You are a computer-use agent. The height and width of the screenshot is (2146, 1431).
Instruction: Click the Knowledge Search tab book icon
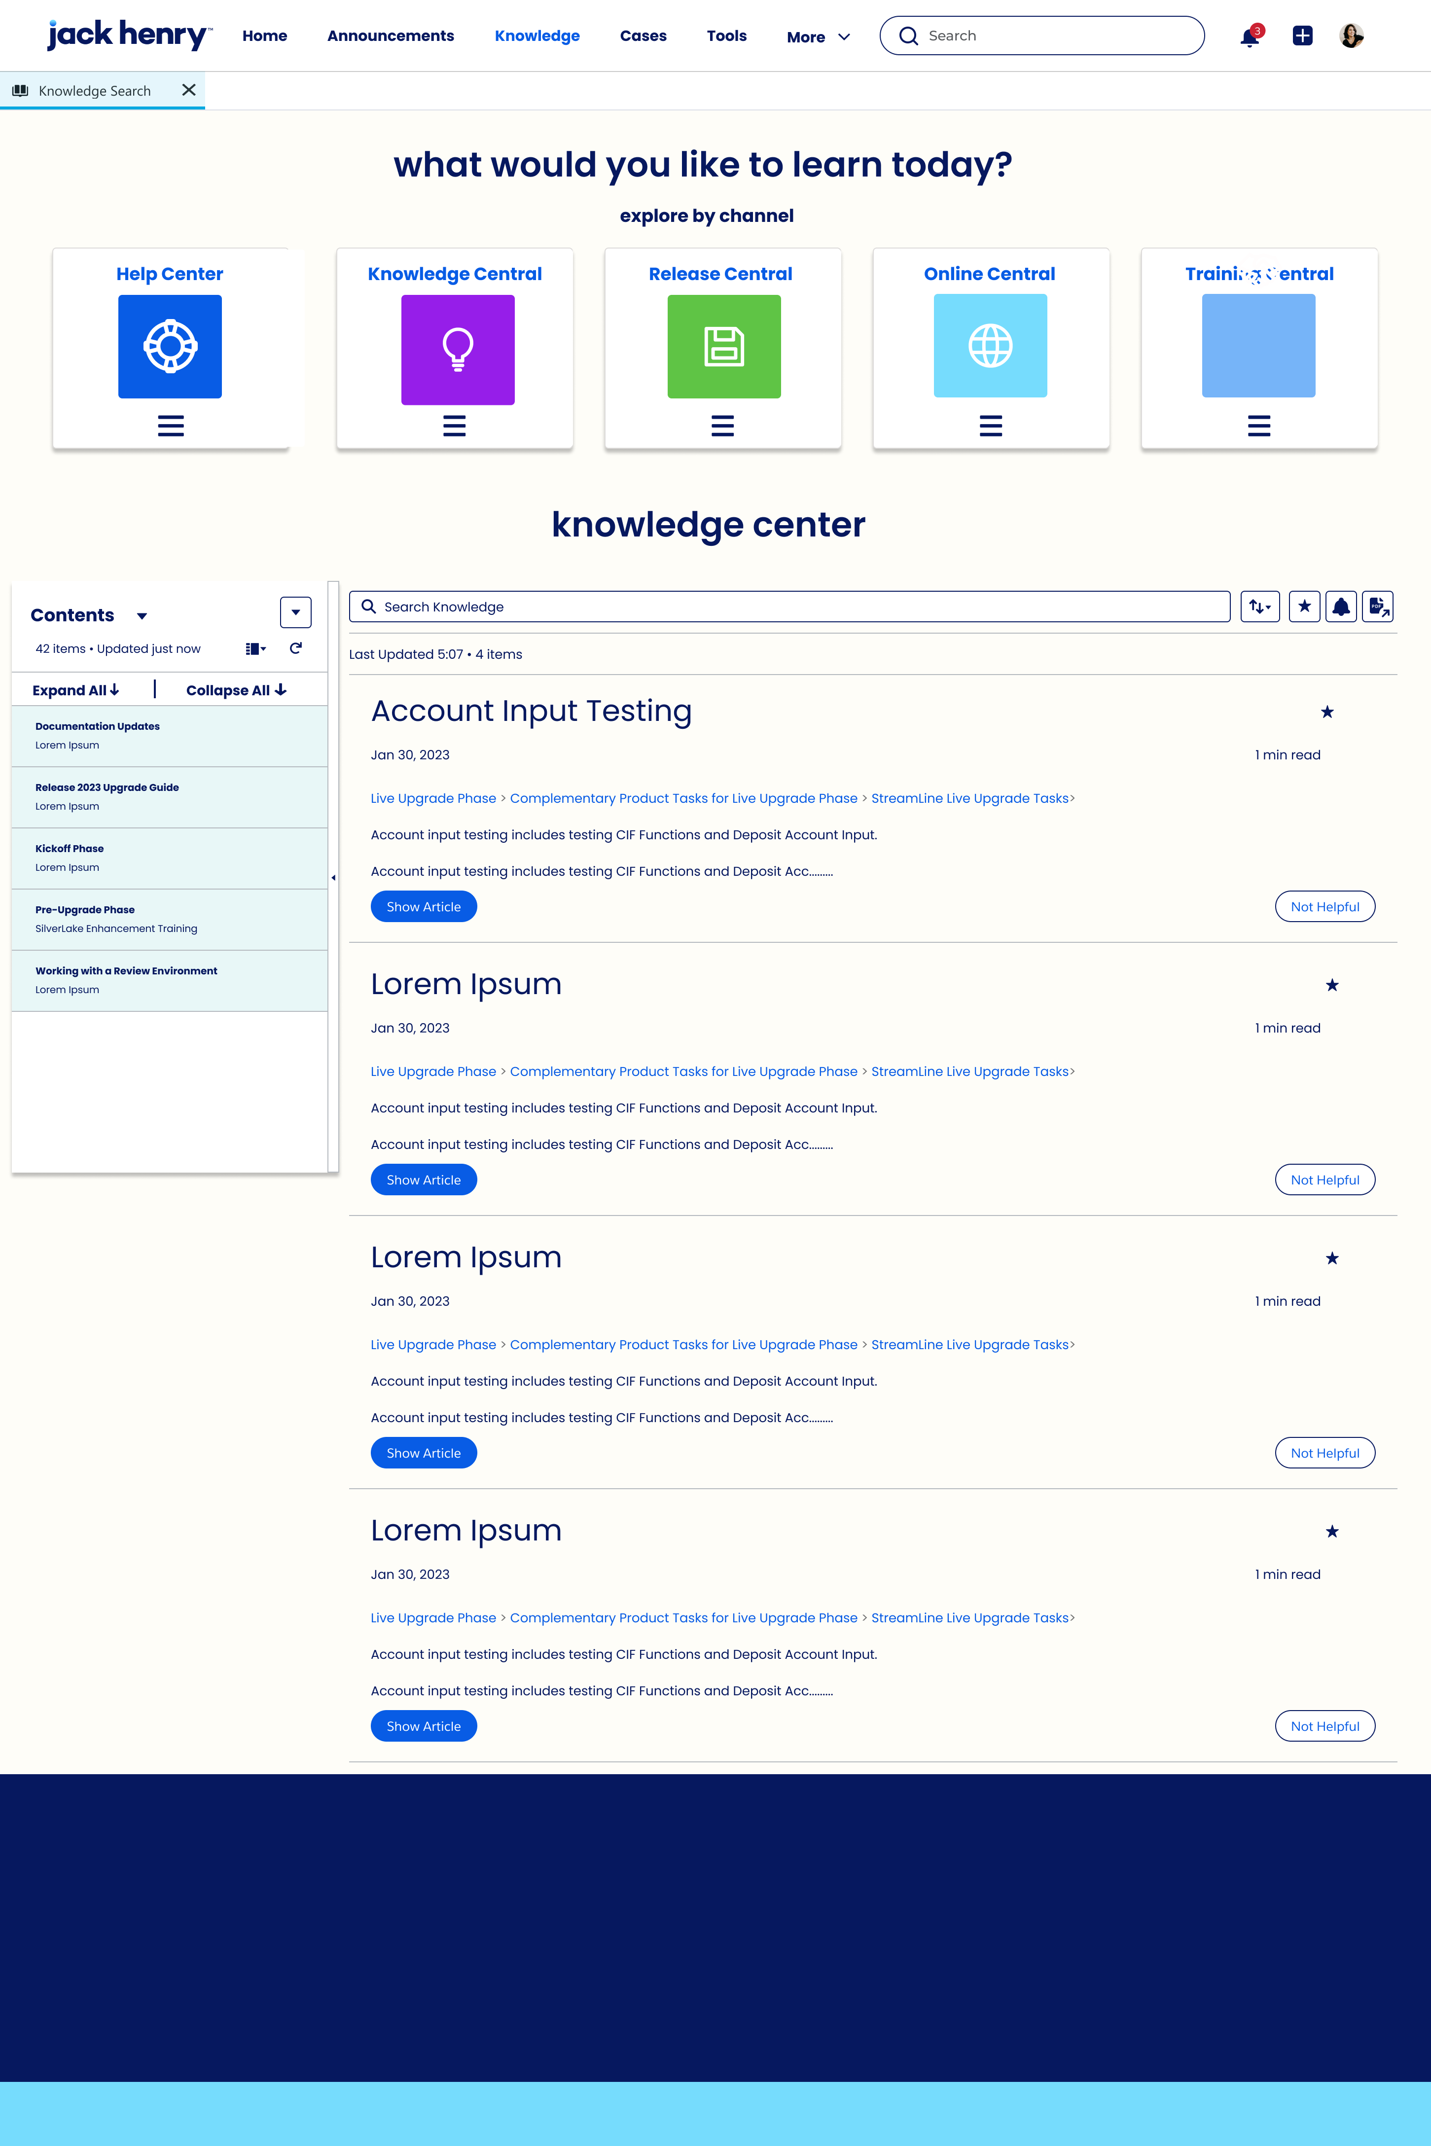point(20,91)
